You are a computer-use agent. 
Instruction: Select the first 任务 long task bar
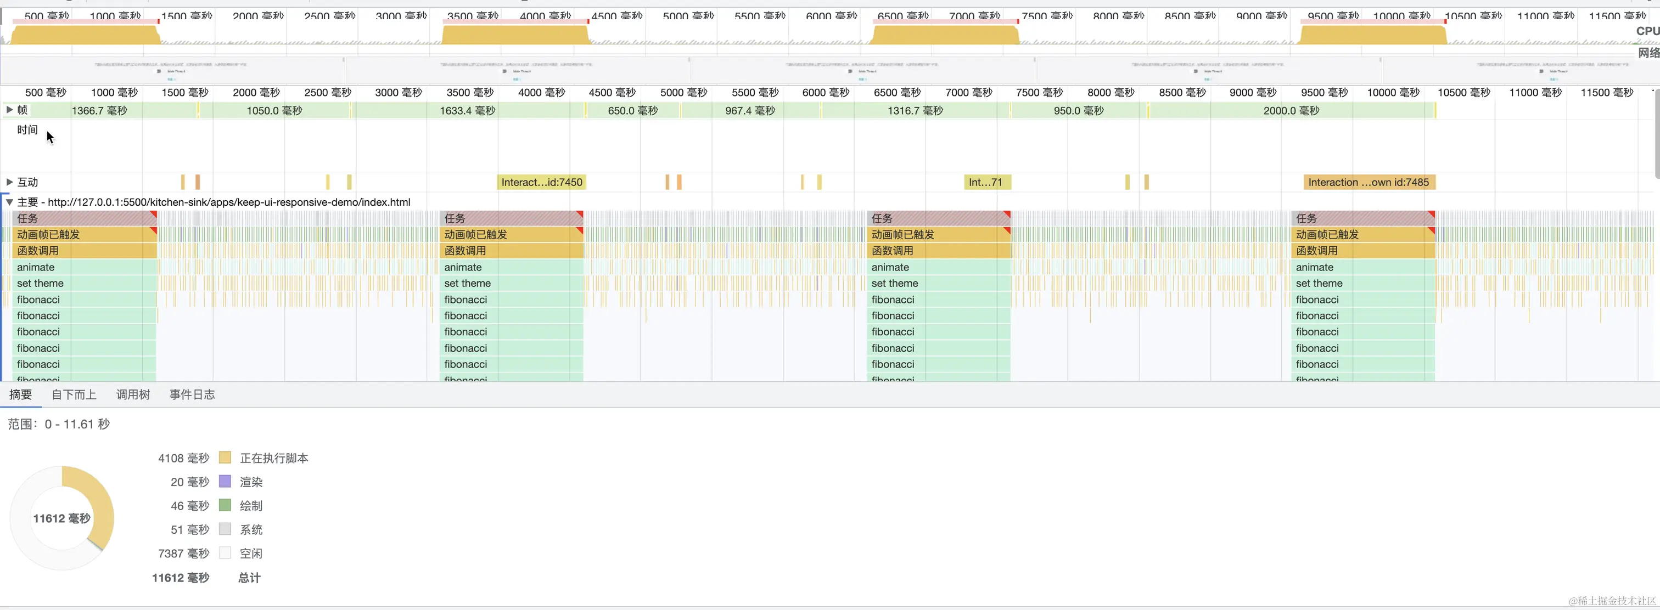click(x=84, y=218)
